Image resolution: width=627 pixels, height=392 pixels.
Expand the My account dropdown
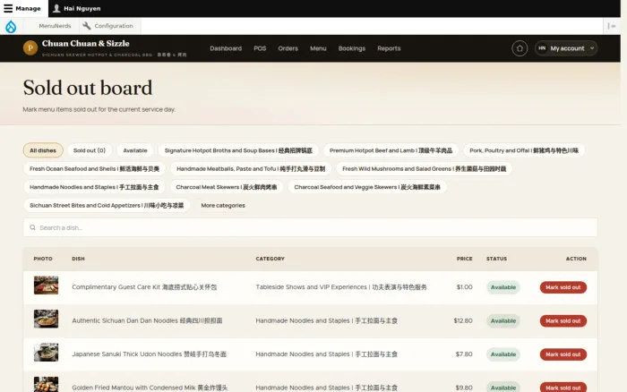coord(566,48)
